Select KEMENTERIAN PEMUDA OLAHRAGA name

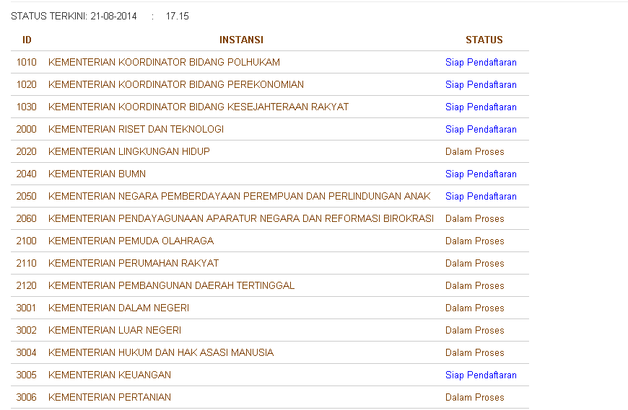pos(131,241)
